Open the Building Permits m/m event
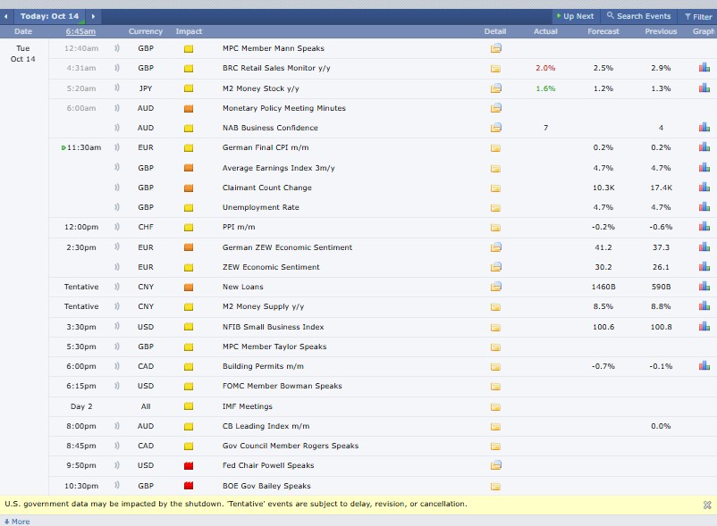The width and height of the screenshot is (717, 526). tap(263, 366)
